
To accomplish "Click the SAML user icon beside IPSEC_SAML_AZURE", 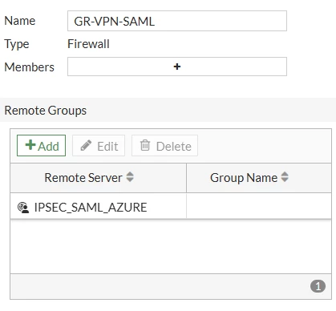I will 23,208.
